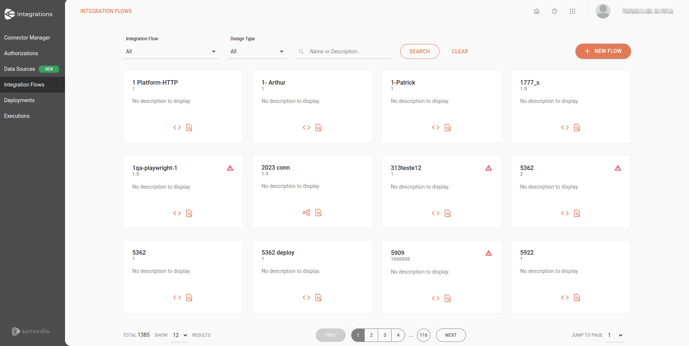Go to Connector Manager in sidebar
This screenshot has width=689, height=346.
click(x=27, y=38)
